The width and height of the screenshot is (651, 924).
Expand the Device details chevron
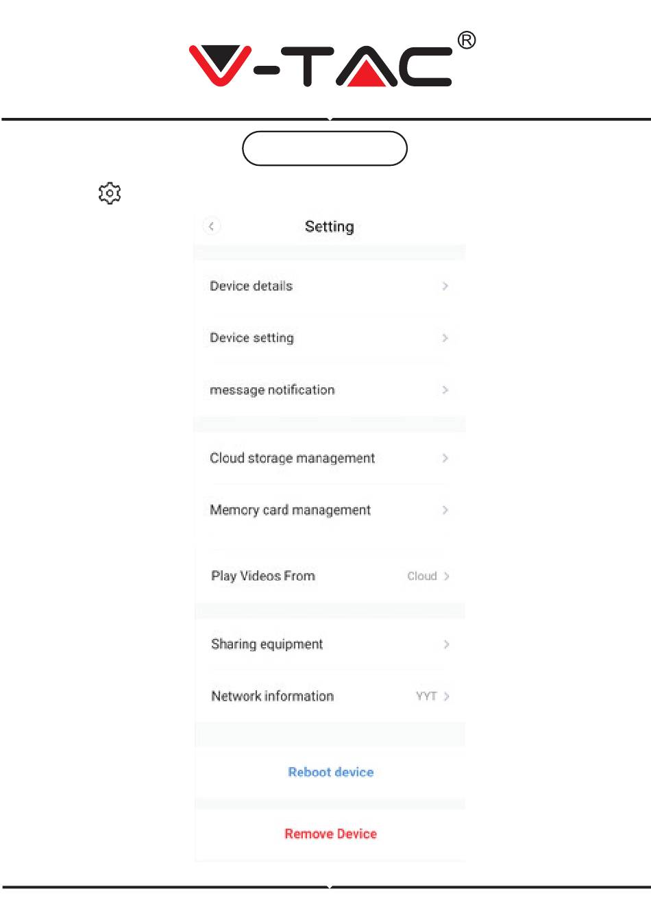click(x=445, y=286)
